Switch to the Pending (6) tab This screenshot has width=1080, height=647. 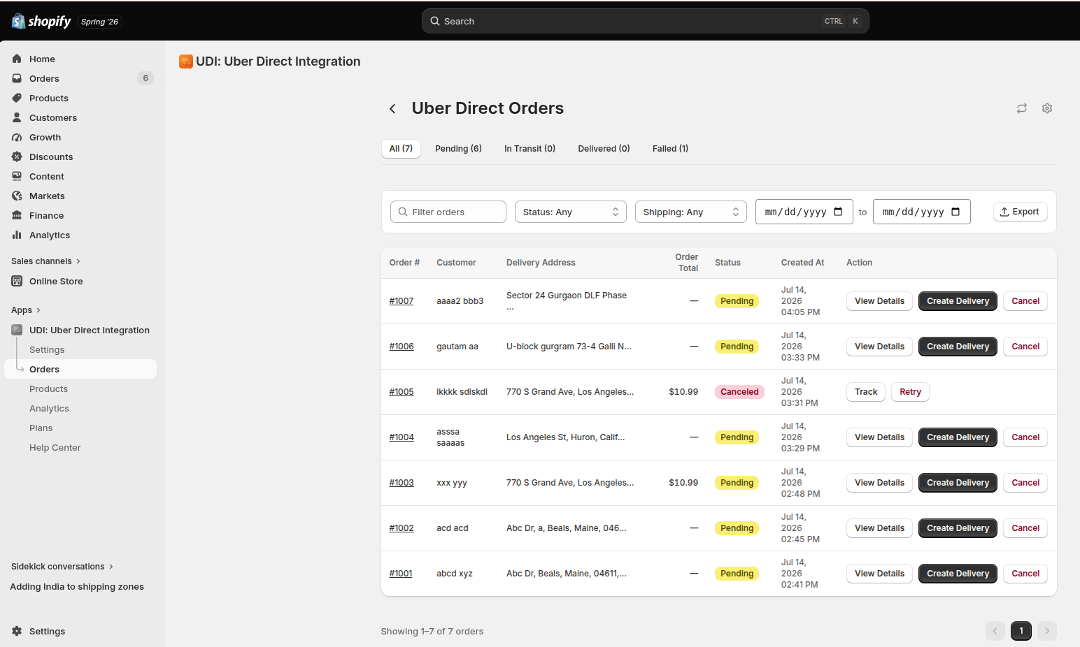(x=458, y=148)
